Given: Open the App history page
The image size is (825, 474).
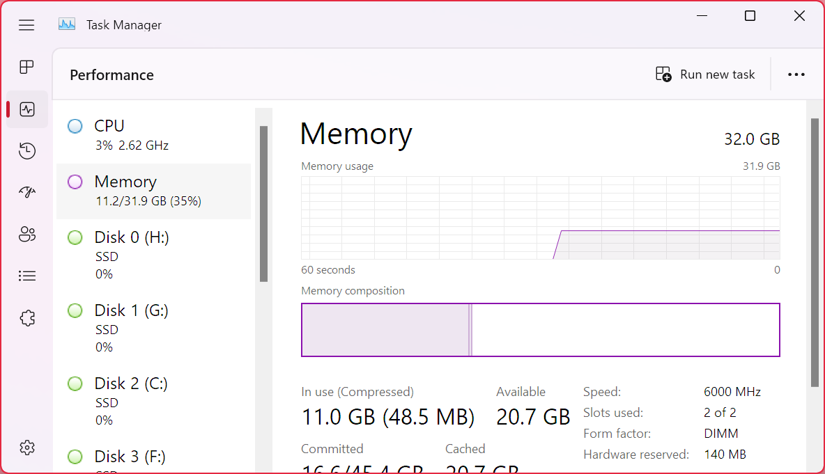Looking at the screenshot, I should (x=27, y=151).
